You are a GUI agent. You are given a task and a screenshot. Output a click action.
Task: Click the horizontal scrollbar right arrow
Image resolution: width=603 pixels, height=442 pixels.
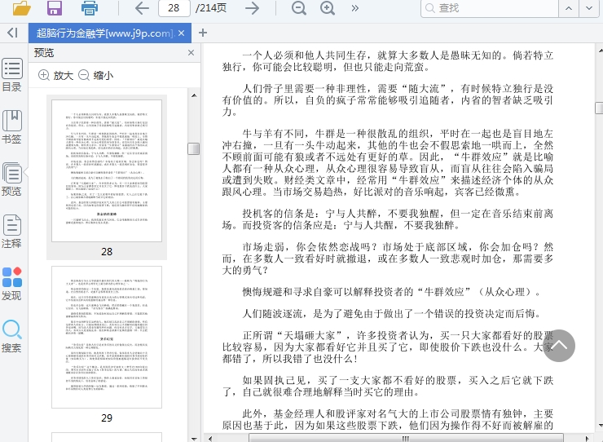[x=588, y=438]
